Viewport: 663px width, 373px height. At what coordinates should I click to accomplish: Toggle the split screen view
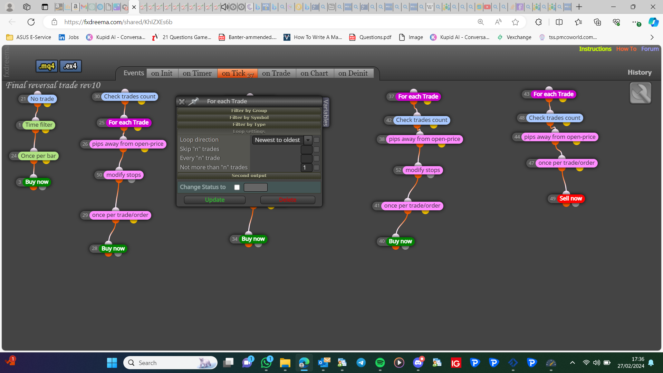coord(559,22)
